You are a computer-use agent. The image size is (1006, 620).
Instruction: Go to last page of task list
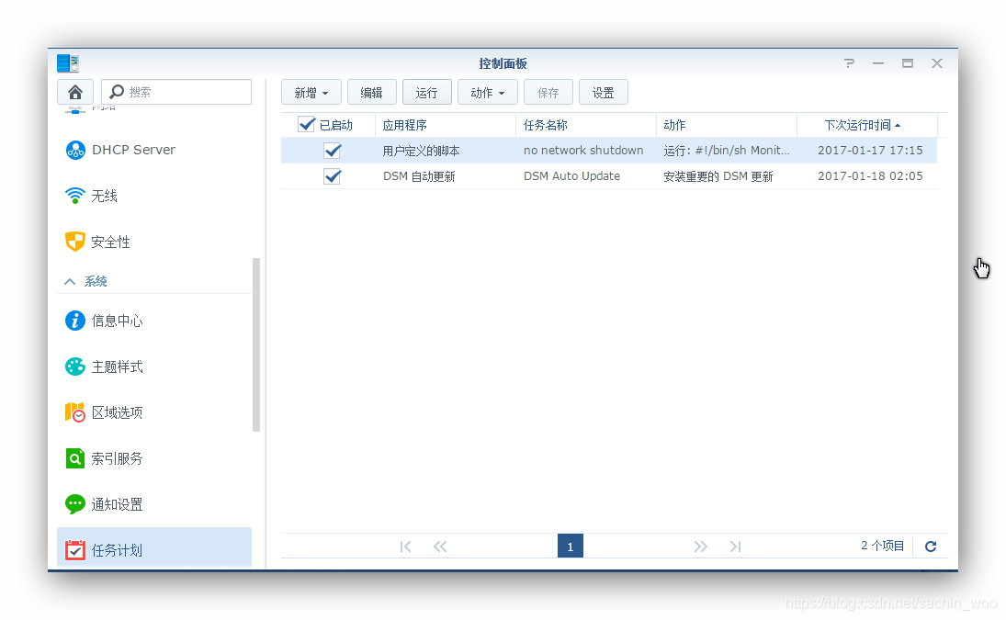[735, 547]
